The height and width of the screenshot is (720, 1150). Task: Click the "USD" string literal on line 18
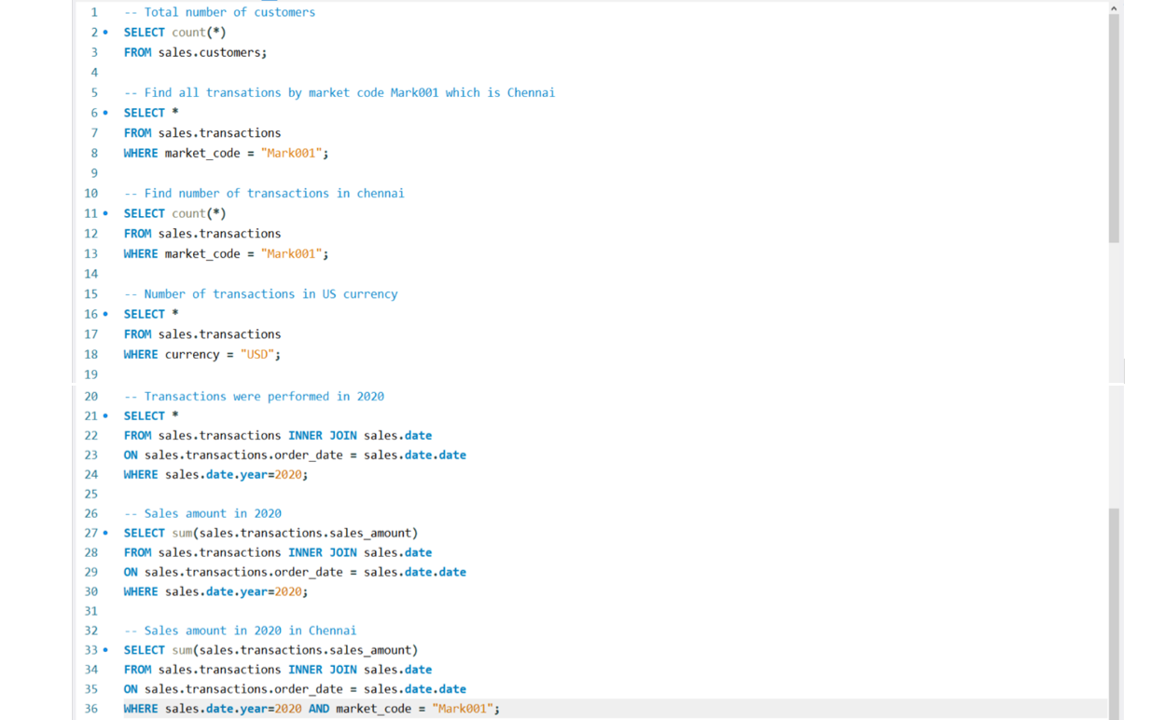[257, 355]
